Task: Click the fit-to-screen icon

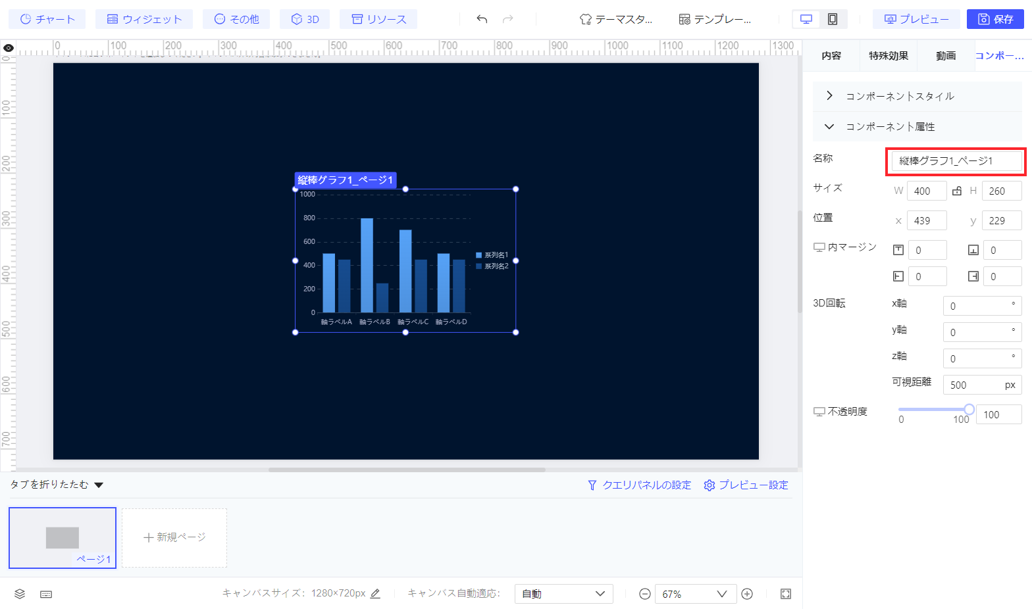Action: pyautogui.click(x=786, y=594)
